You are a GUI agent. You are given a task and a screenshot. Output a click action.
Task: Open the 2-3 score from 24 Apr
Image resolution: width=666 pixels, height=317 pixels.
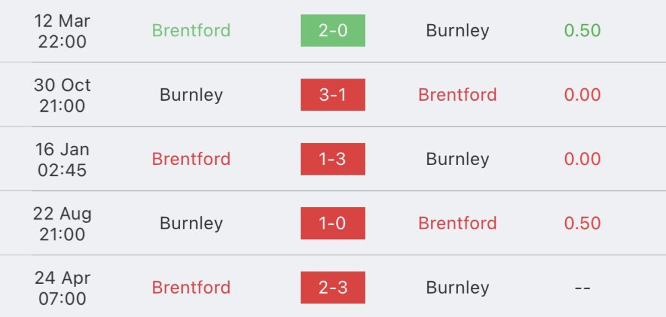(x=332, y=287)
